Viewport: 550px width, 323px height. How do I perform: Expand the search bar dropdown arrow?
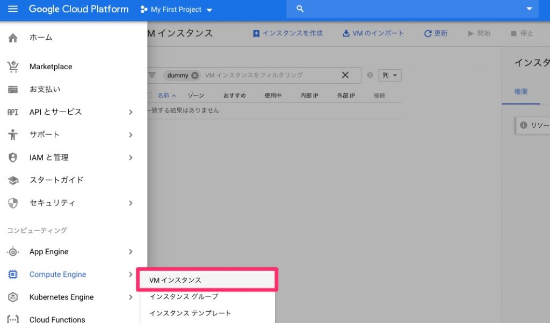(x=529, y=9)
